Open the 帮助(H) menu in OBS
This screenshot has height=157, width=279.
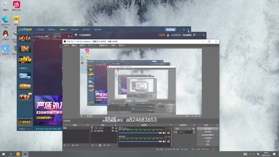click(121, 46)
